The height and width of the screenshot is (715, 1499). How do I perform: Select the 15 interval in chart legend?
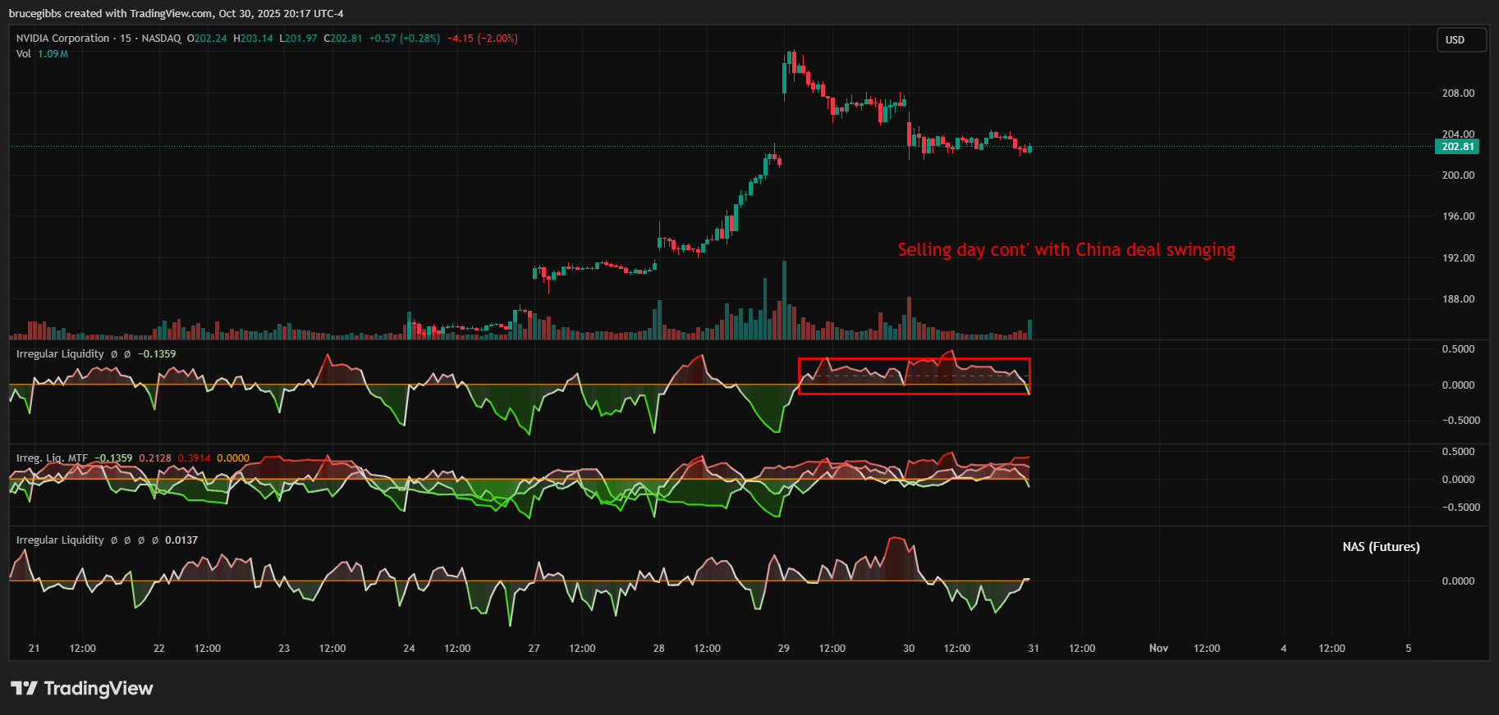click(126, 39)
